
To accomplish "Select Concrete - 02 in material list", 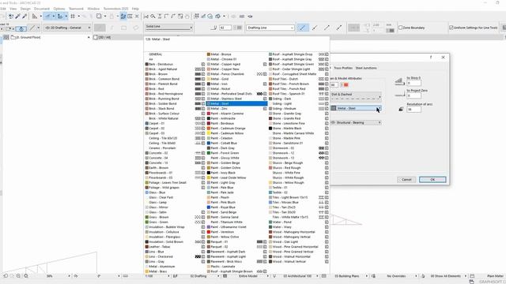I will click(x=175, y=153).
